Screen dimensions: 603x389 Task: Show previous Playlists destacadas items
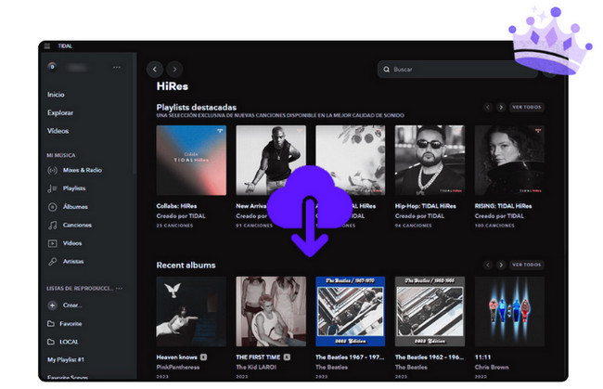click(488, 107)
